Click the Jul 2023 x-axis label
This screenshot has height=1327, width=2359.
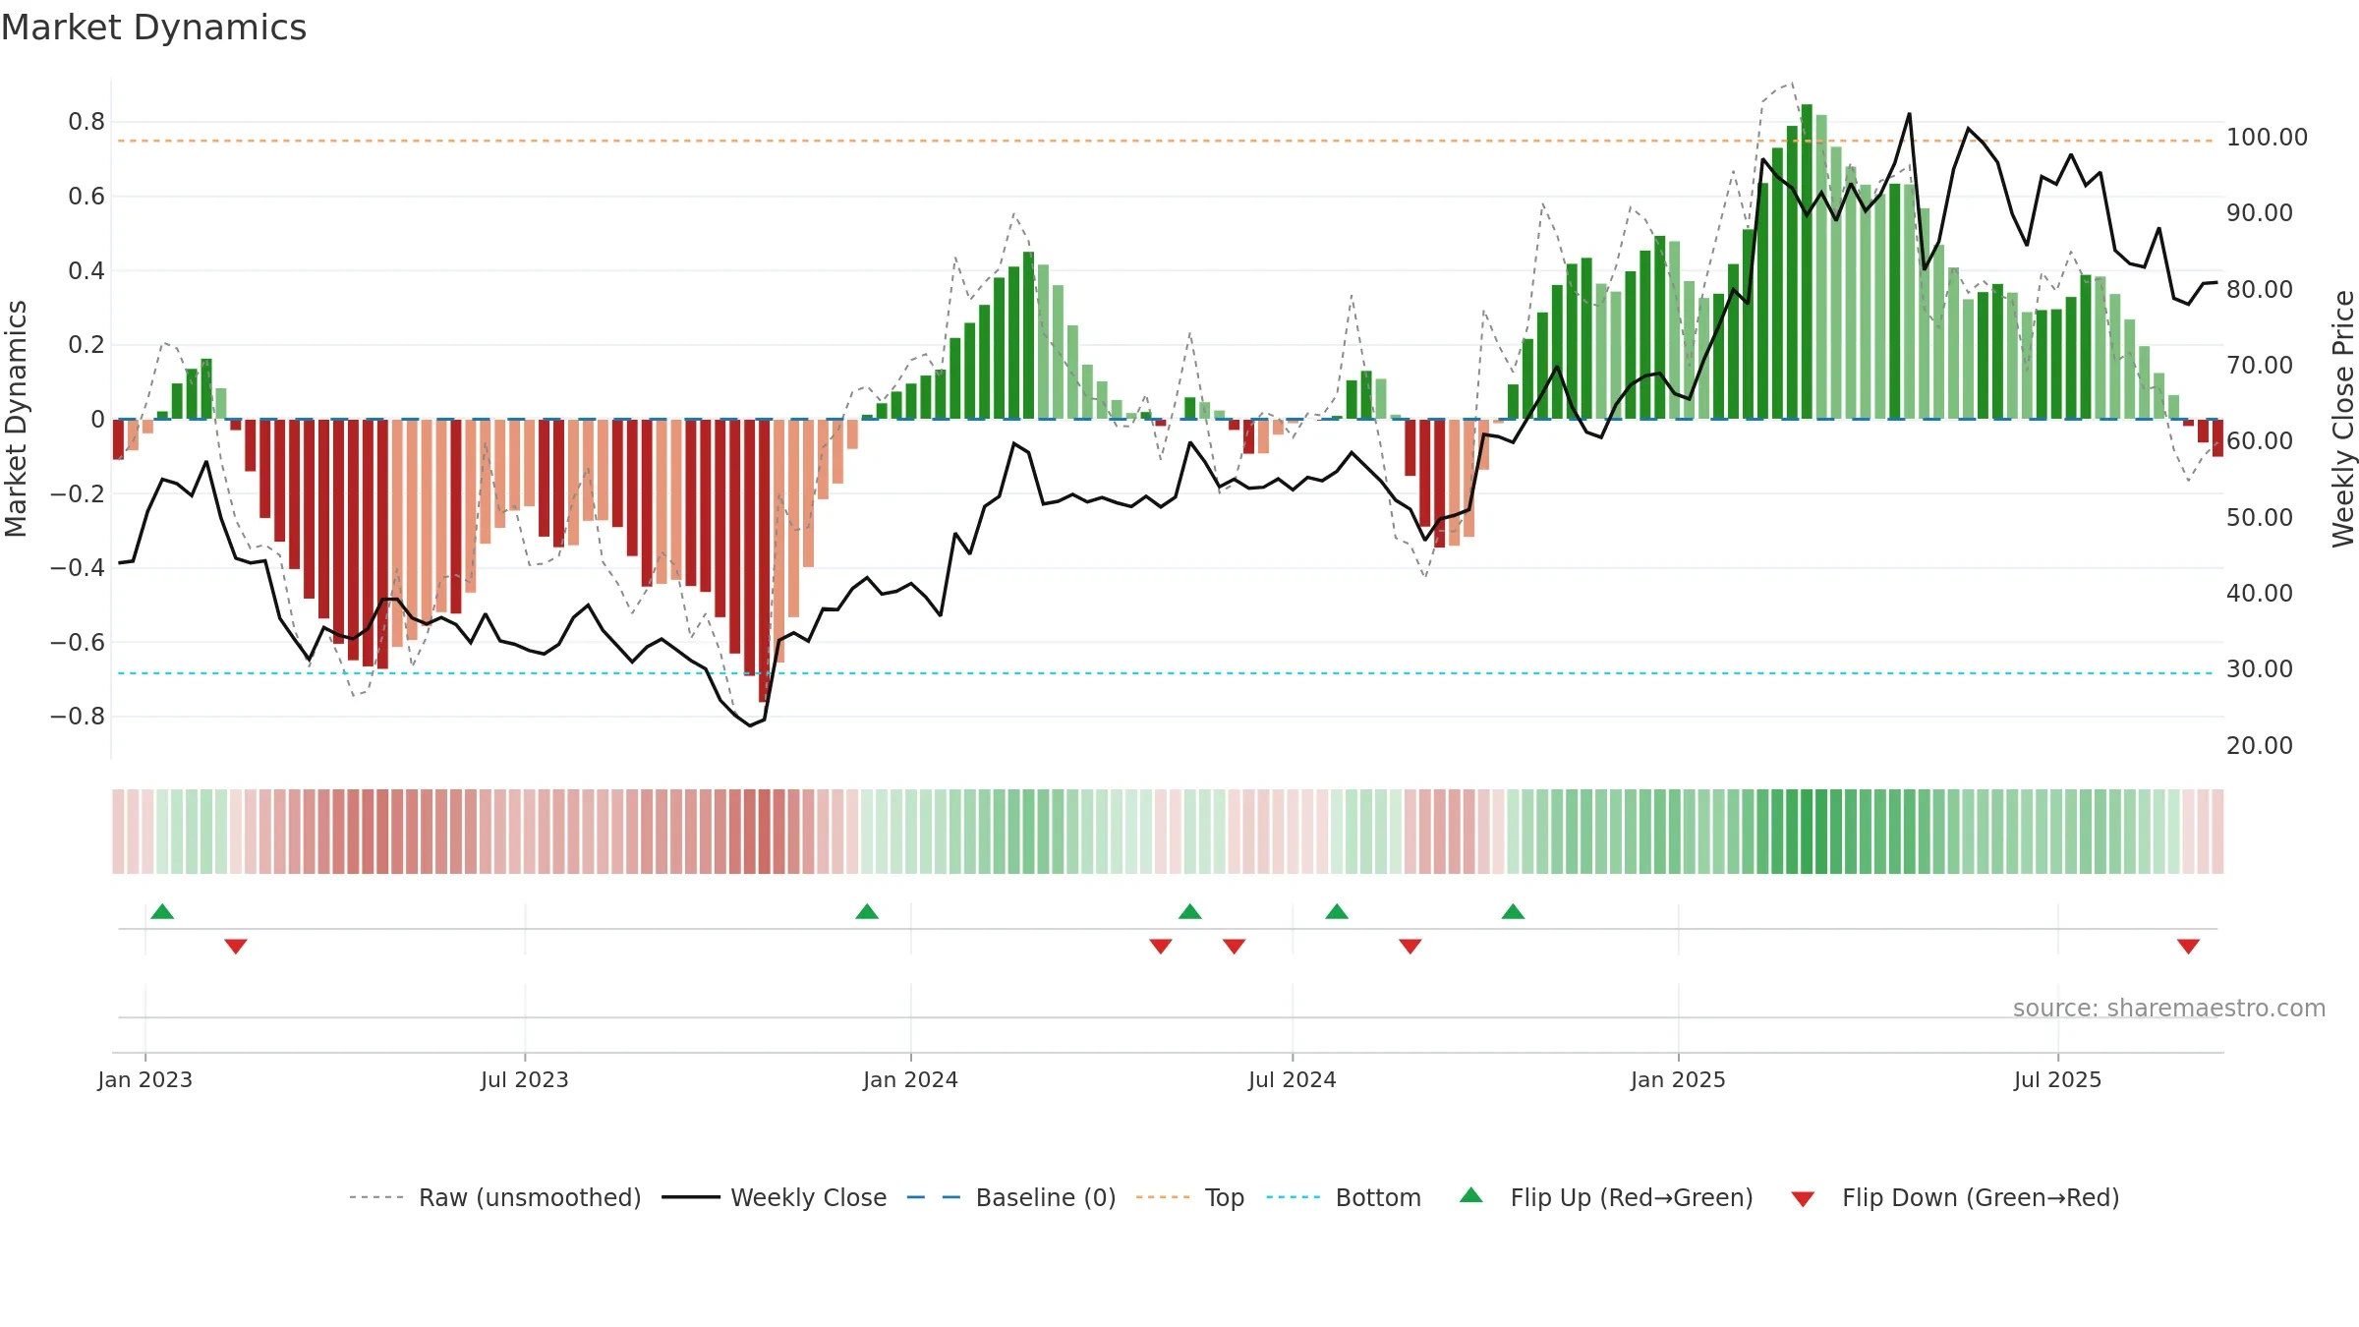tap(525, 1079)
